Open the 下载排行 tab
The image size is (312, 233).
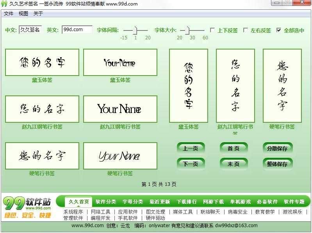coord(187,202)
